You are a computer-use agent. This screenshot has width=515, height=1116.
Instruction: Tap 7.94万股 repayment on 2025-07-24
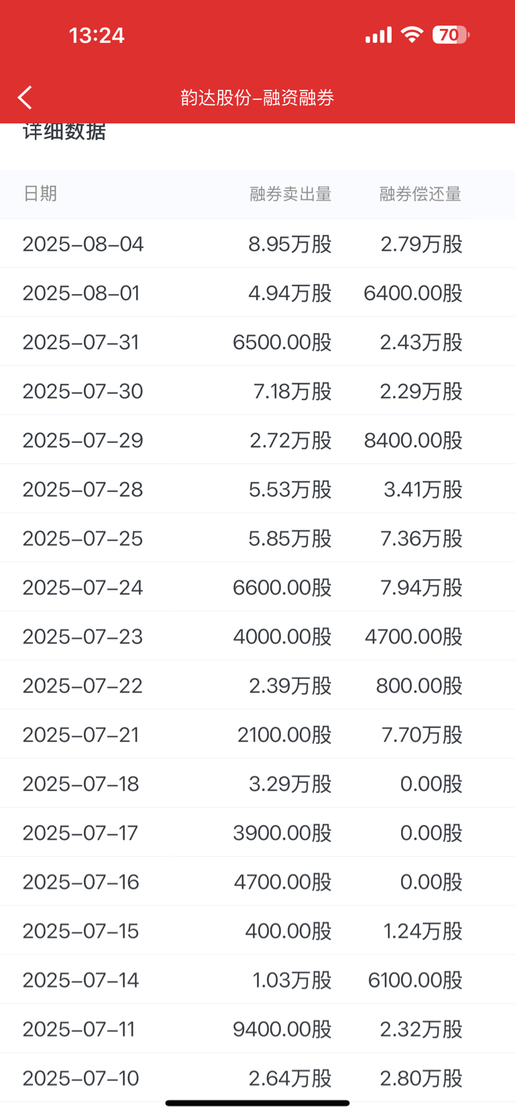point(421,587)
